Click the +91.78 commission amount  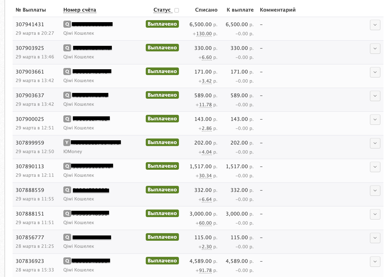coord(205,270)
